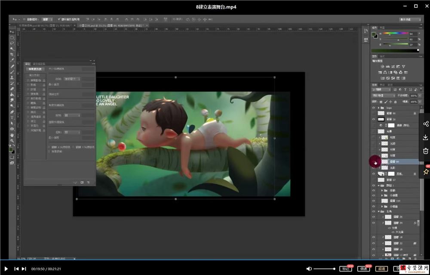Viewport: 430px width, 275px height.
Task: Hide layer 图层 22
Action: [374, 243]
